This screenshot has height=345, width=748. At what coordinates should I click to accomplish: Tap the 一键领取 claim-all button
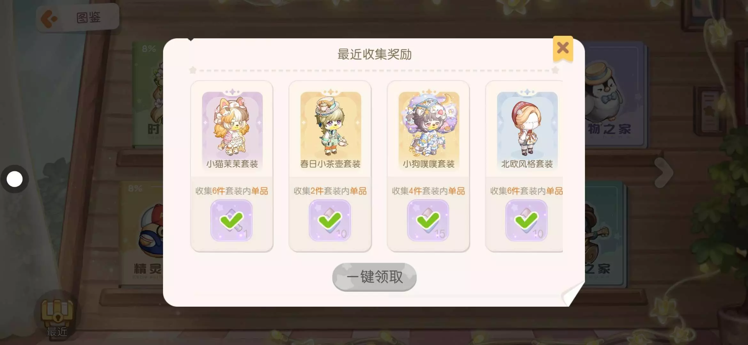click(x=374, y=277)
